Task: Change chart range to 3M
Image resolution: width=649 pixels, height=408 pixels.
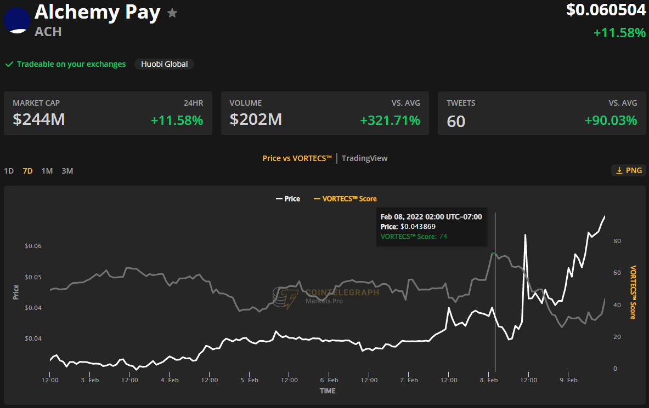Action: pyautogui.click(x=67, y=171)
